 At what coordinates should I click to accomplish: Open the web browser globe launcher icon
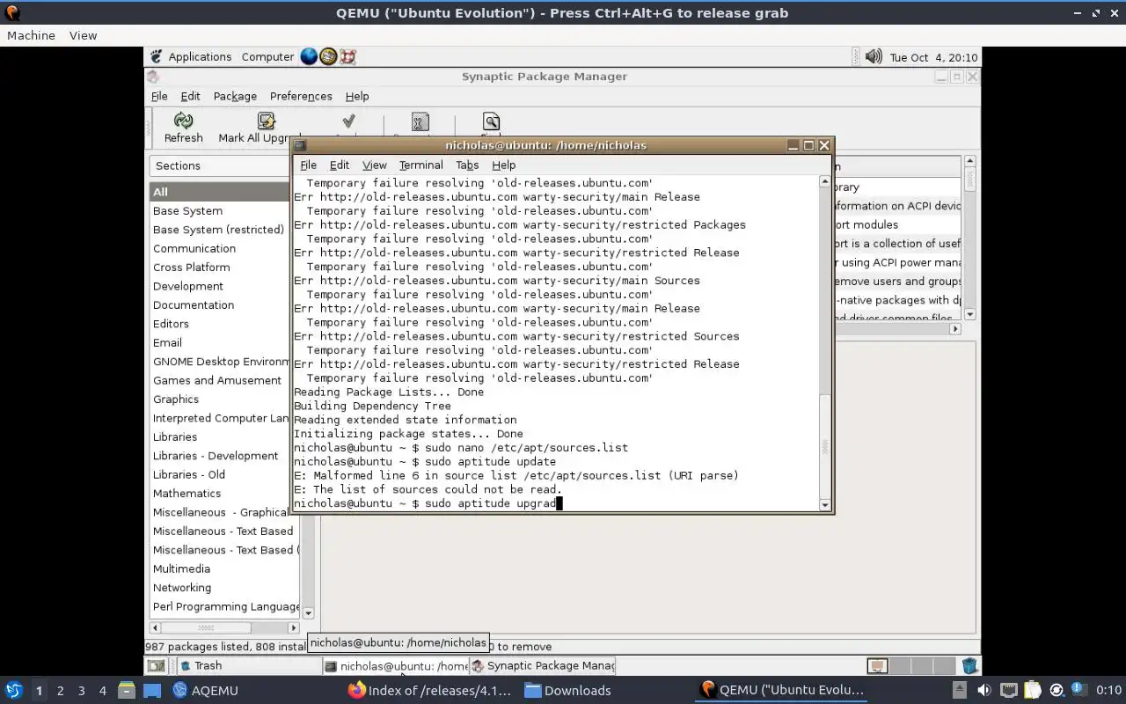309,56
